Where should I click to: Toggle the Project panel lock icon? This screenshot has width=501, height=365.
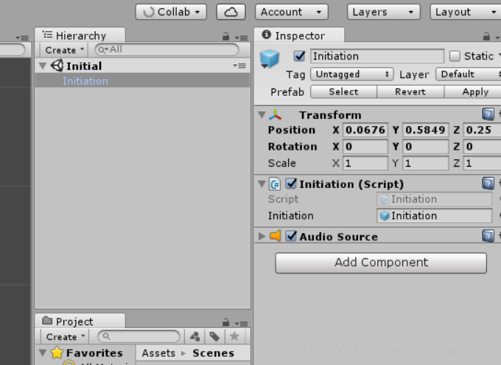[x=226, y=322]
